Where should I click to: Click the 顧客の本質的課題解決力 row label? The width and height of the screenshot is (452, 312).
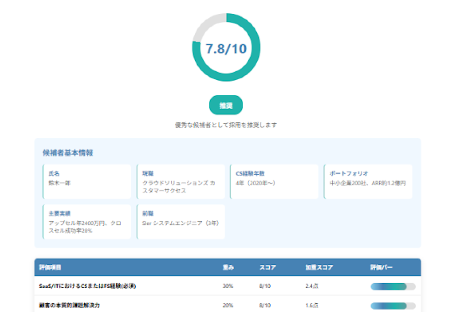pyautogui.click(x=69, y=306)
